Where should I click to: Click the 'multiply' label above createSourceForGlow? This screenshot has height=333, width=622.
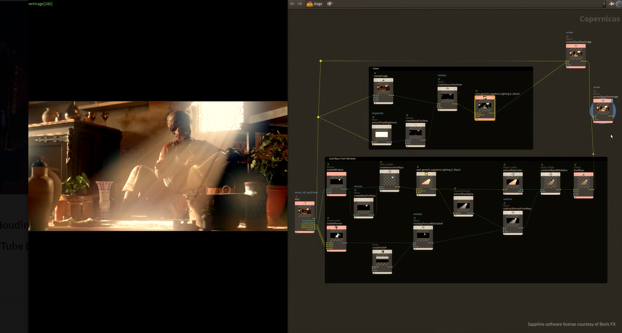pyautogui.click(x=442, y=75)
